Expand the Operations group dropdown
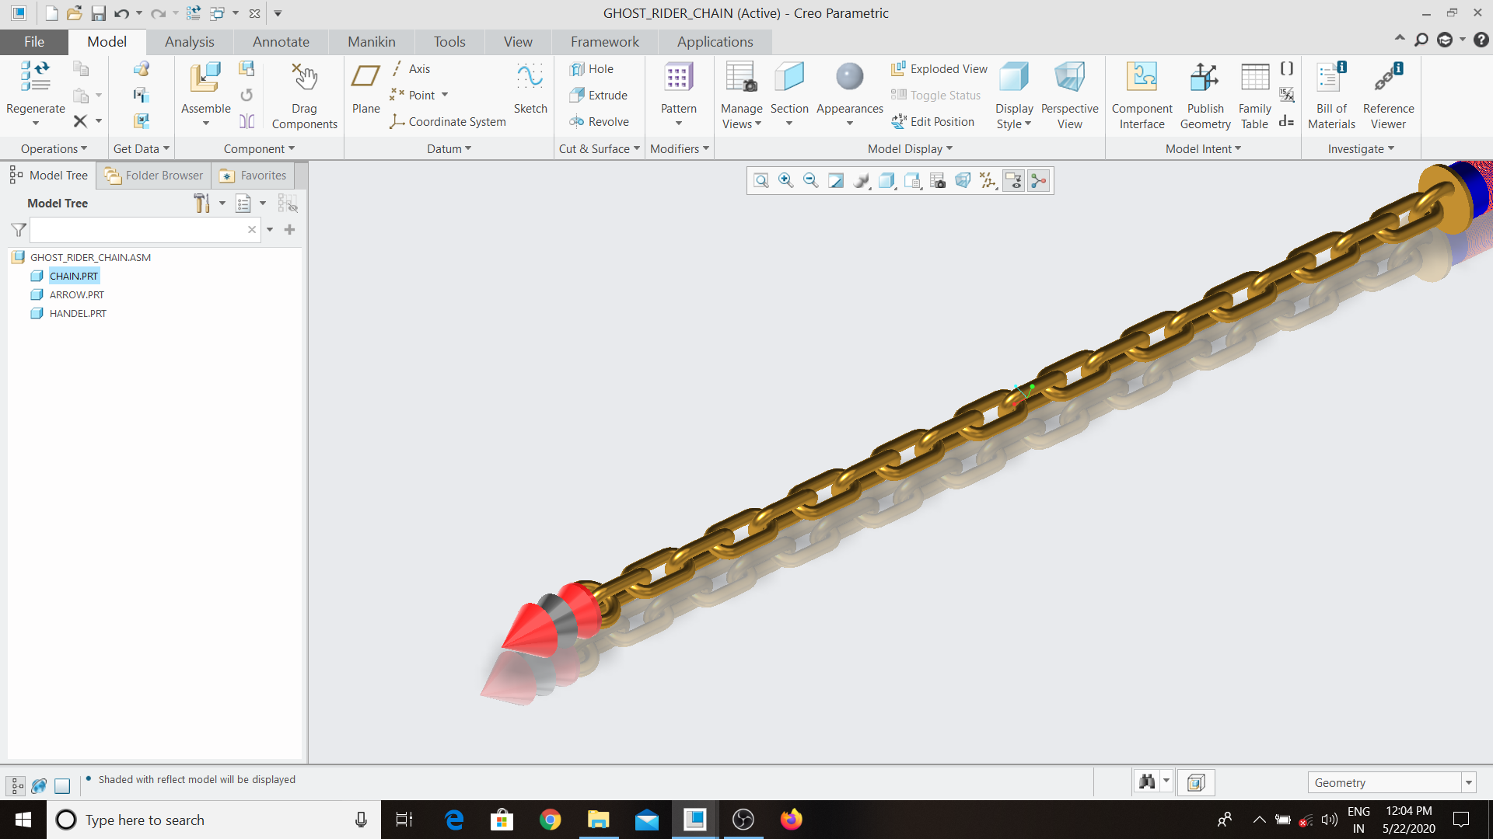Viewport: 1493px width, 839px height. [x=54, y=148]
